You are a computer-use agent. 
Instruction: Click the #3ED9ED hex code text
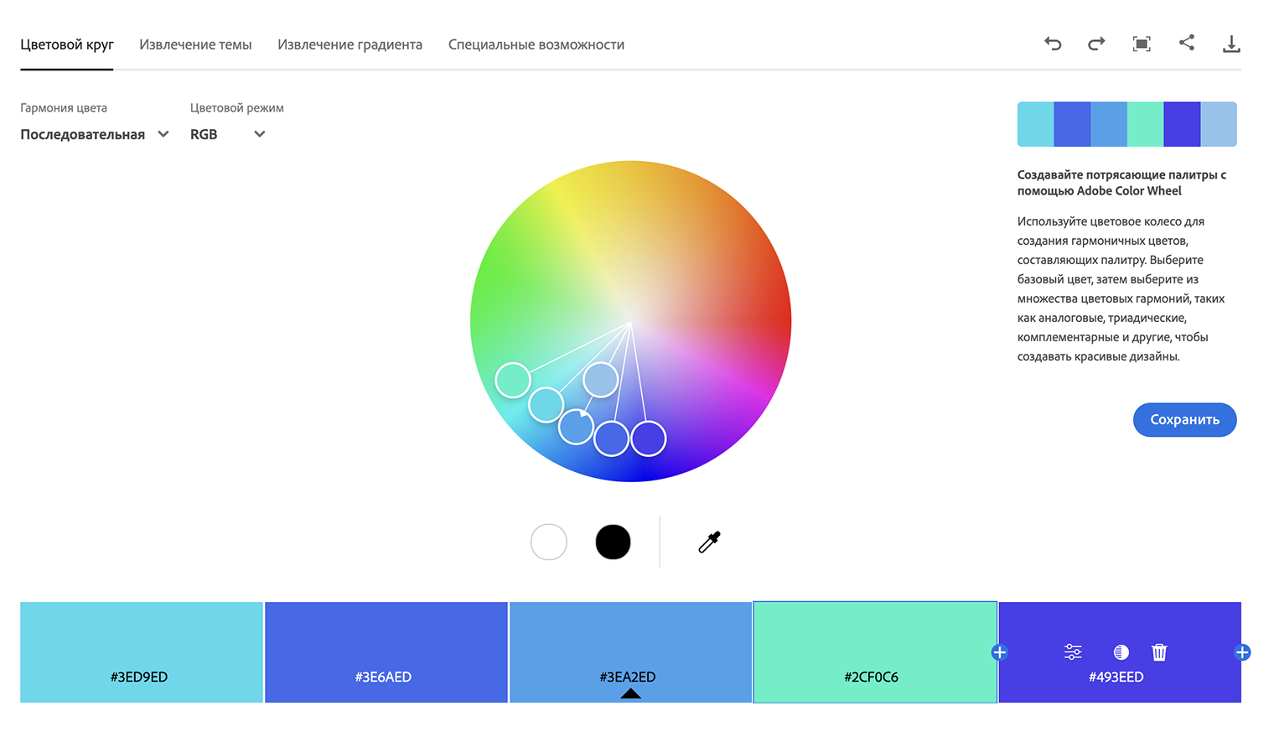point(139,677)
